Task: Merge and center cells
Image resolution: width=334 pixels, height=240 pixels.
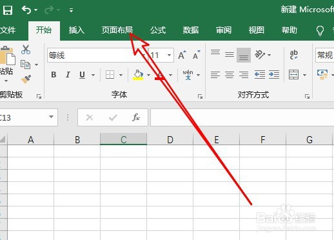Action: tap(293, 75)
